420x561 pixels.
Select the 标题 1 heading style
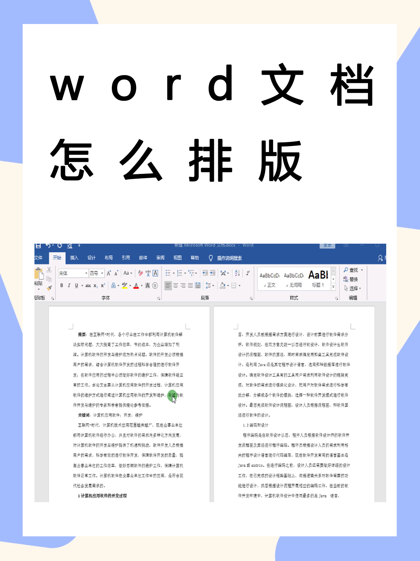point(318,278)
